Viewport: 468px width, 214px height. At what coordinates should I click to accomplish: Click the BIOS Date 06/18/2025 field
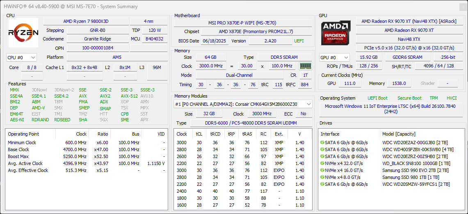[x=215, y=41]
